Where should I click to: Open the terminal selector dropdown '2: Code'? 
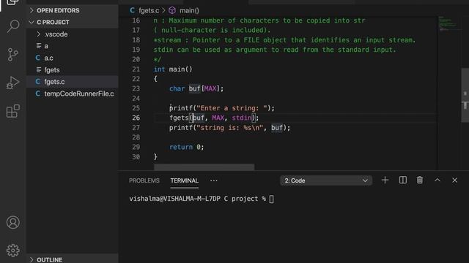[x=326, y=180]
